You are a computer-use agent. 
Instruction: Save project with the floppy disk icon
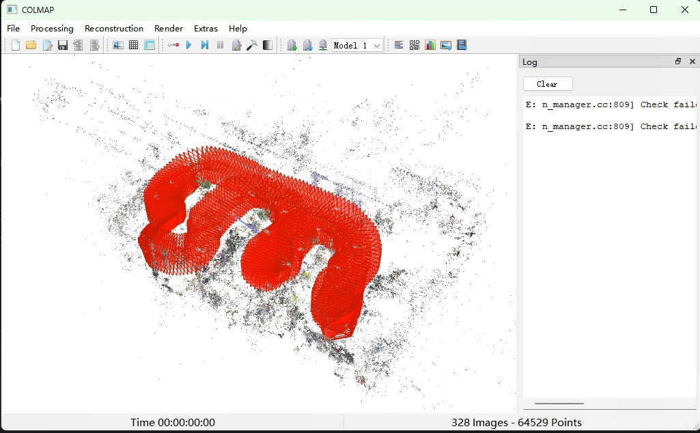pyautogui.click(x=63, y=45)
